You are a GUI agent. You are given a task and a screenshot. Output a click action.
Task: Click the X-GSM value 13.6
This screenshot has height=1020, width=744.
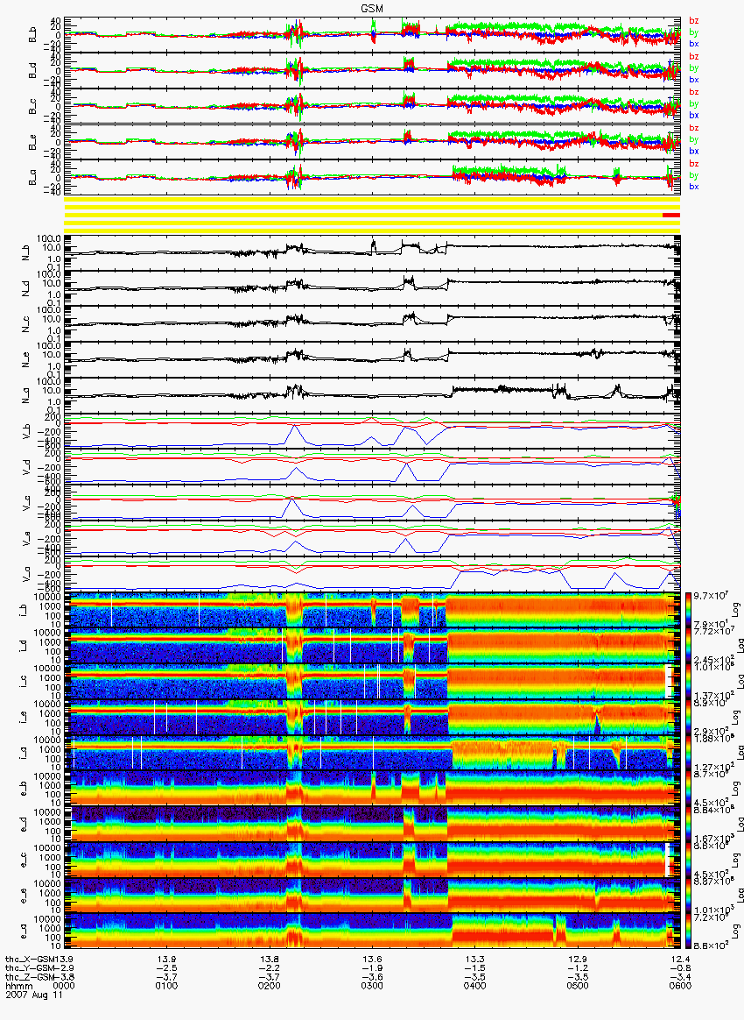pyautogui.click(x=372, y=959)
